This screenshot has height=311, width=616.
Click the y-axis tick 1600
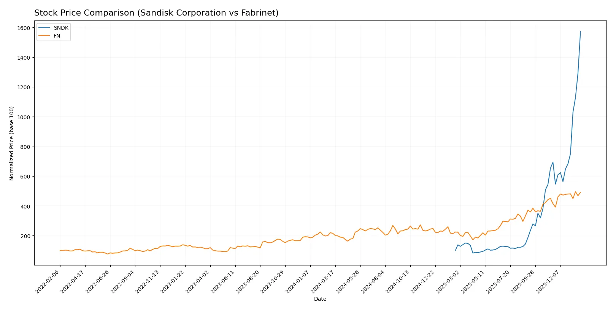[x=24, y=28]
